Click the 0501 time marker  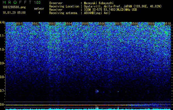click(x=19, y=24)
